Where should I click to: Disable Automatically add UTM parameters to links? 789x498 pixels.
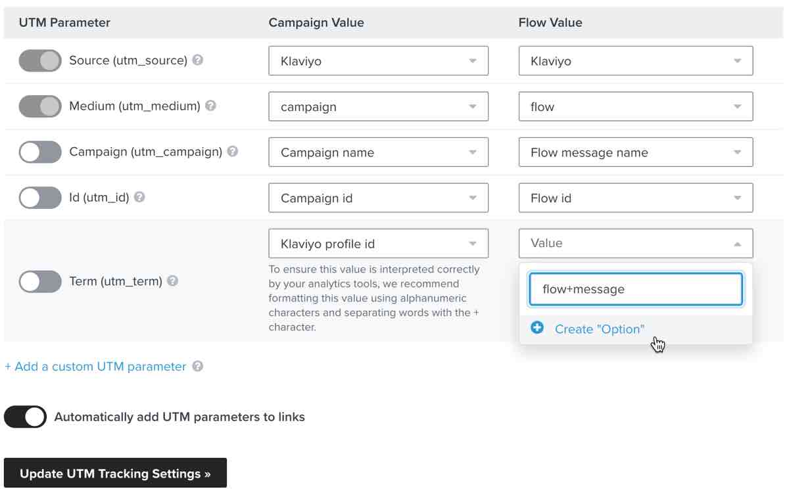tap(25, 417)
